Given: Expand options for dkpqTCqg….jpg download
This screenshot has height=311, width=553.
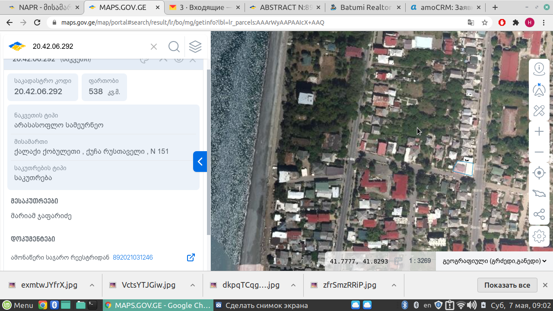Looking at the screenshot, I should 293,285.
